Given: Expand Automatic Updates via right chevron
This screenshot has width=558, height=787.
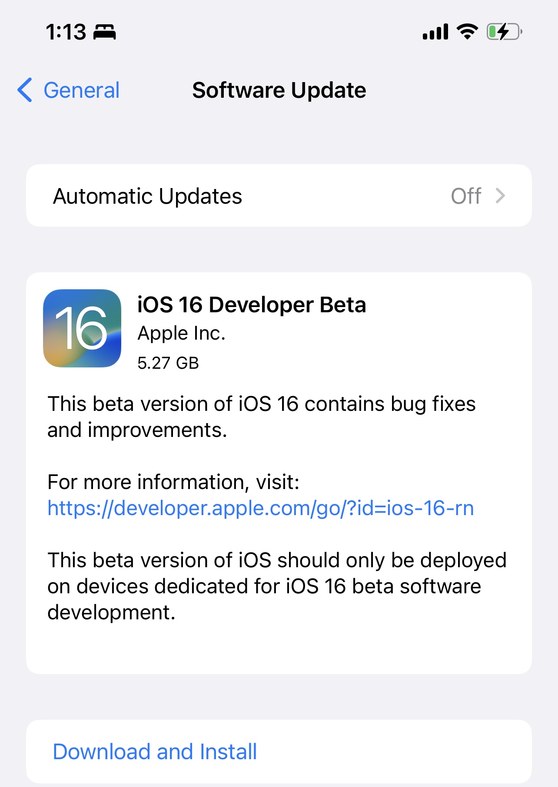Looking at the screenshot, I should coord(501,196).
